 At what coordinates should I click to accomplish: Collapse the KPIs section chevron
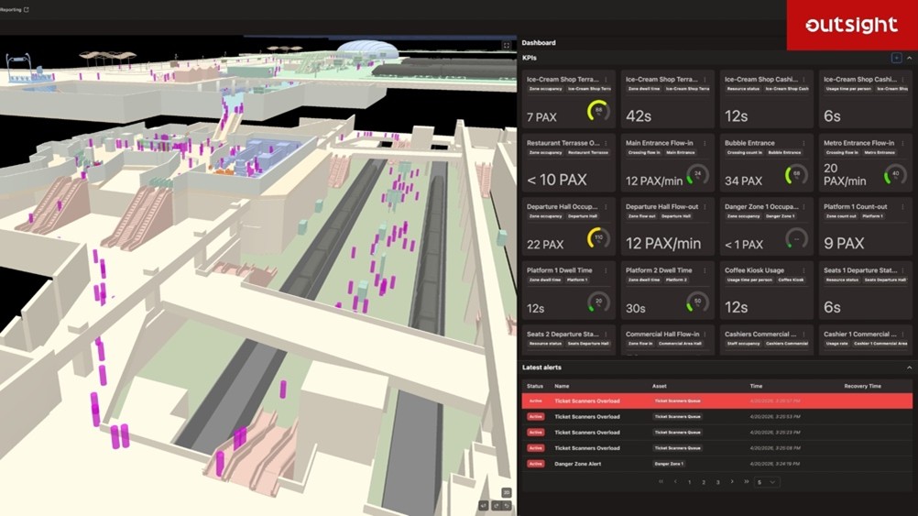[909, 59]
